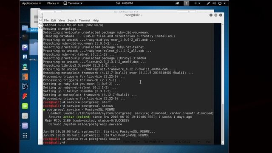The width and height of the screenshot is (272, 153).
Task: Open the terminal File menu
Action: (46, 20)
